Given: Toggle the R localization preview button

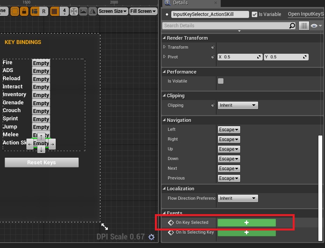Looking at the screenshot, I should point(44,11).
